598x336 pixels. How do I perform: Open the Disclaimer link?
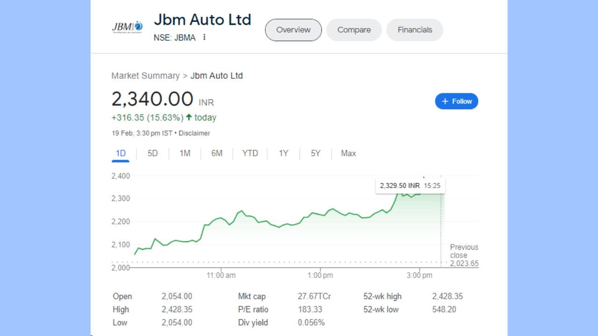(194, 133)
